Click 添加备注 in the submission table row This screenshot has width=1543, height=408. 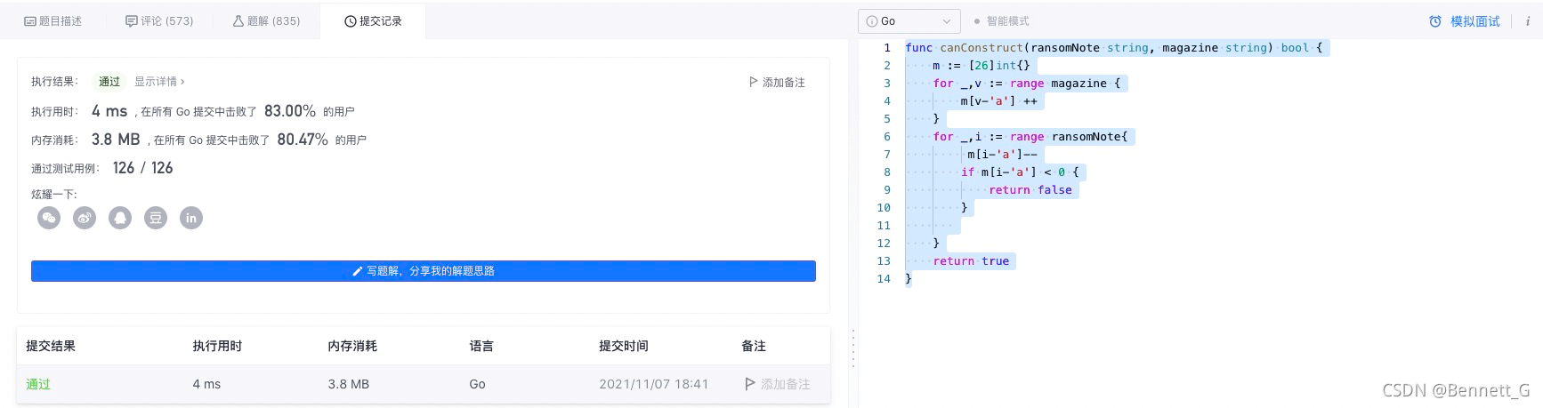click(777, 384)
